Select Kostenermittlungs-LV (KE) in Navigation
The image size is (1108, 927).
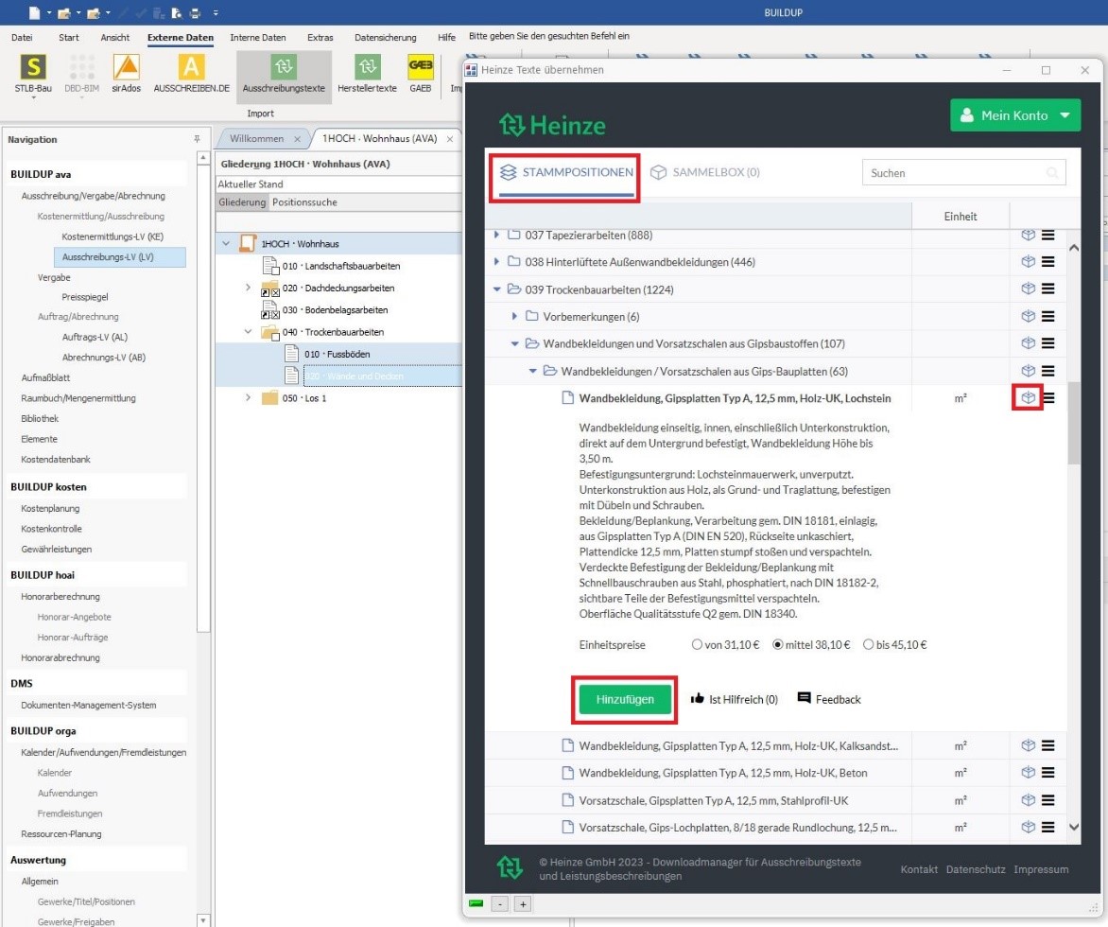coord(113,236)
